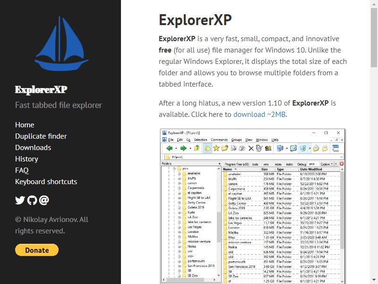
Task: Open the Edit menu in the app screenshot
Action: pyautogui.click(x=180, y=140)
